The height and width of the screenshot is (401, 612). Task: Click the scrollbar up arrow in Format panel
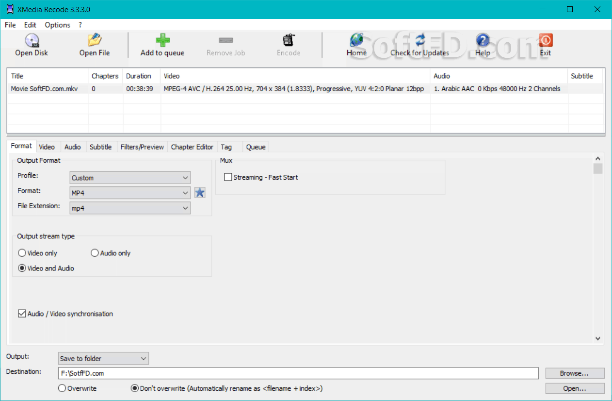(598, 159)
